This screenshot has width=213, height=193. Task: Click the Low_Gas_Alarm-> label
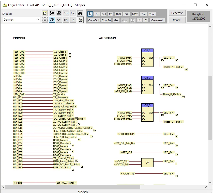(x=63, y=101)
